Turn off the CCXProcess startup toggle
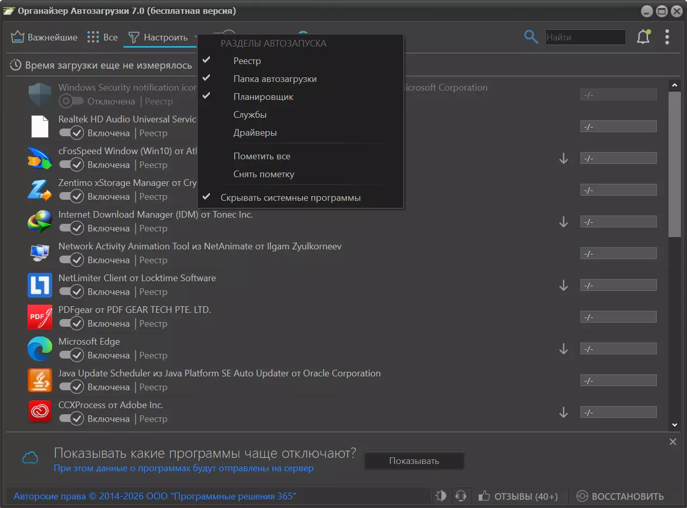This screenshot has height=508, width=687. point(71,419)
